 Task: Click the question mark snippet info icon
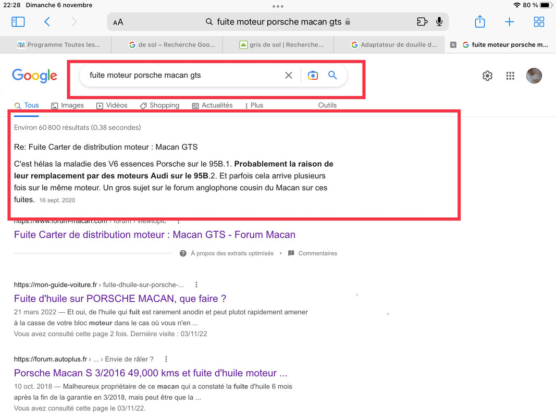tap(183, 253)
